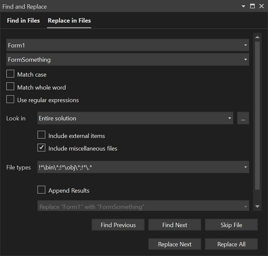268x256 pixels.
Task: Click the Find and Replace title text
Action: pos(24,7)
